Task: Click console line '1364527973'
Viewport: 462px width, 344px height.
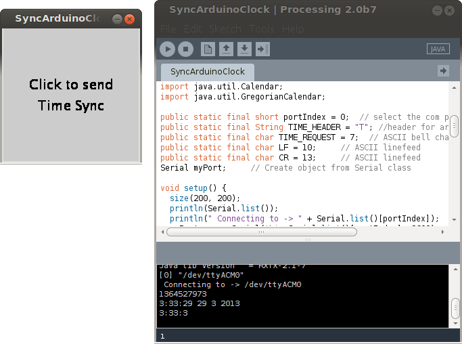Action: (183, 294)
